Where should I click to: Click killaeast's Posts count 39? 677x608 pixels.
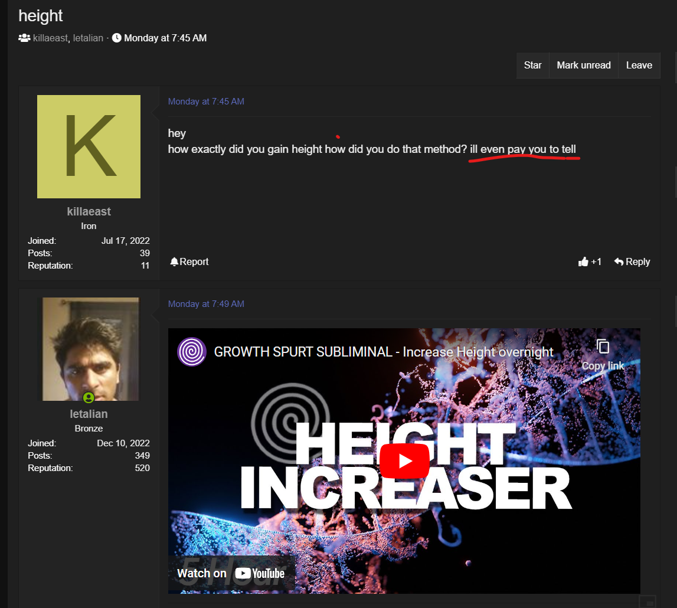click(x=145, y=253)
